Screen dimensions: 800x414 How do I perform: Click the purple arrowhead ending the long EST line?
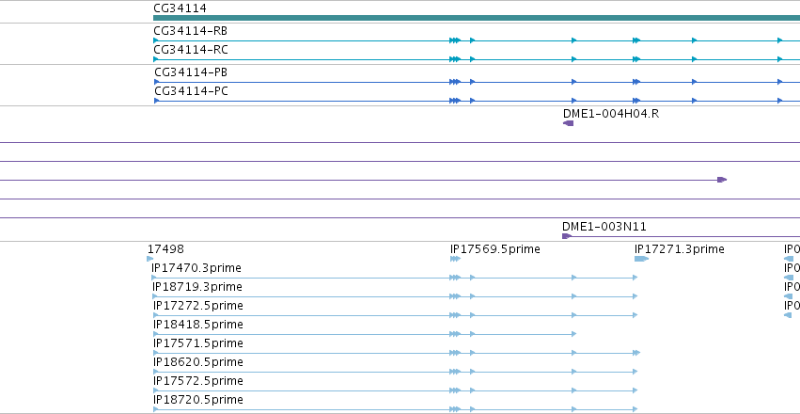[x=722, y=180]
